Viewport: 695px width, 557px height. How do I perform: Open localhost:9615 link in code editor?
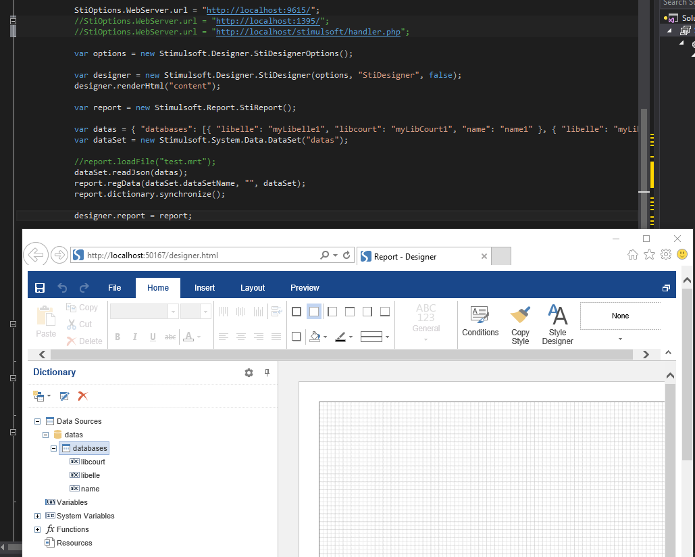click(x=259, y=9)
